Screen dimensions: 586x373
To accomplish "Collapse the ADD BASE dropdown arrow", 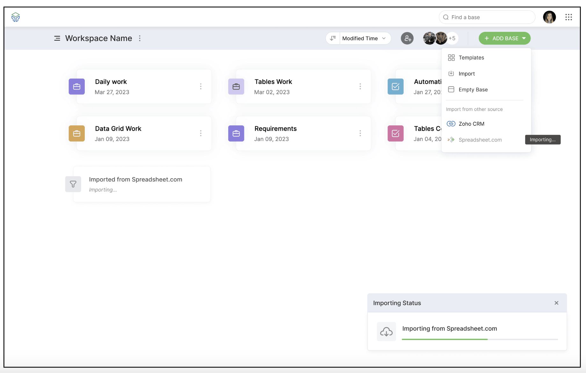I will [524, 38].
